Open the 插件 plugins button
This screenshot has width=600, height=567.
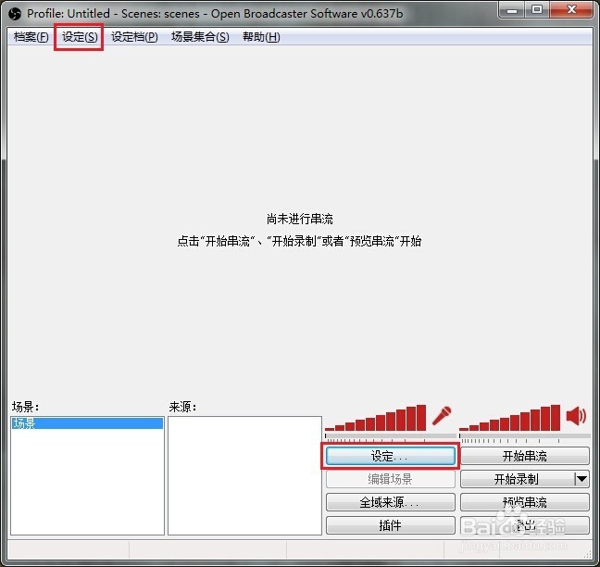coord(391,525)
